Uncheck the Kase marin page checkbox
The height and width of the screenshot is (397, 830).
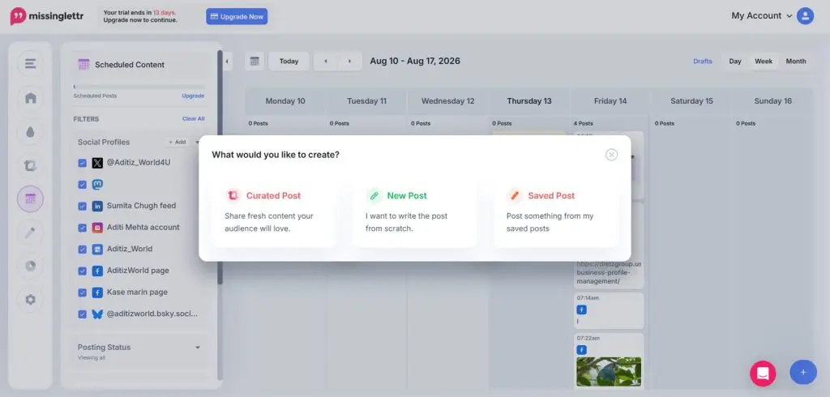(x=82, y=292)
